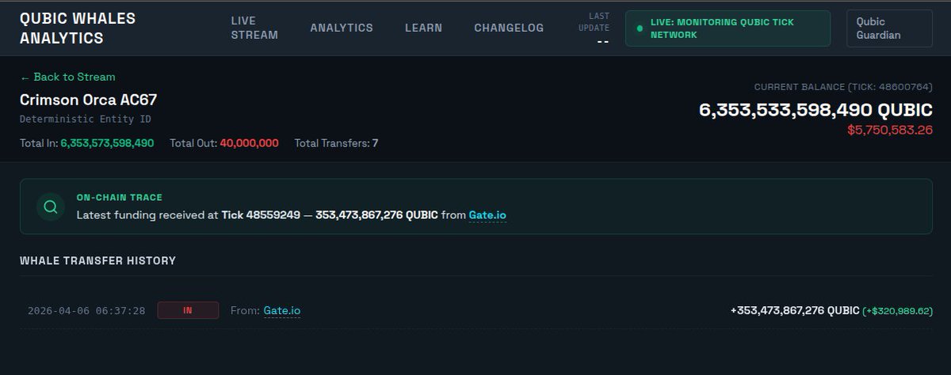The width and height of the screenshot is (951, 375).
Task: Click the Live monitoring Qubic tick network badge
Action: pyautogui.click(x=728, y=28)
